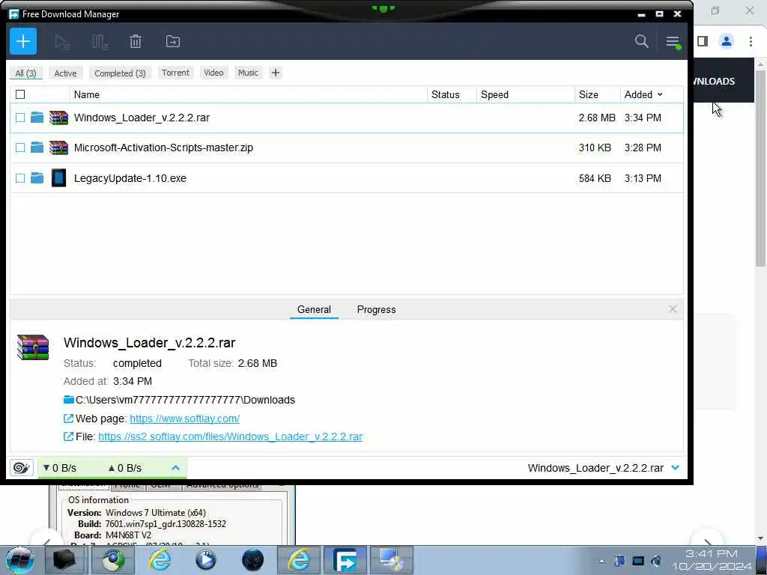Select the Music filter tab
This screenshot has height=575, width=767.
tap(248, 73)
